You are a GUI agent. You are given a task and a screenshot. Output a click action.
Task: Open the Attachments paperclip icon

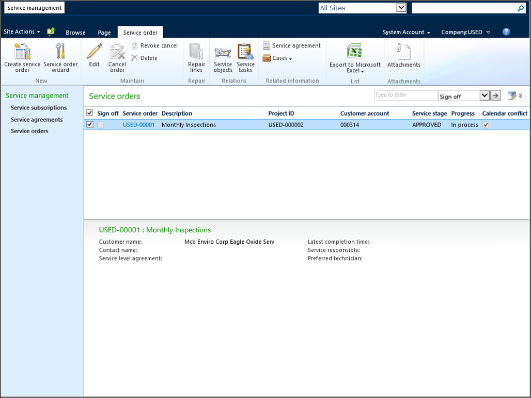(403, 52)
